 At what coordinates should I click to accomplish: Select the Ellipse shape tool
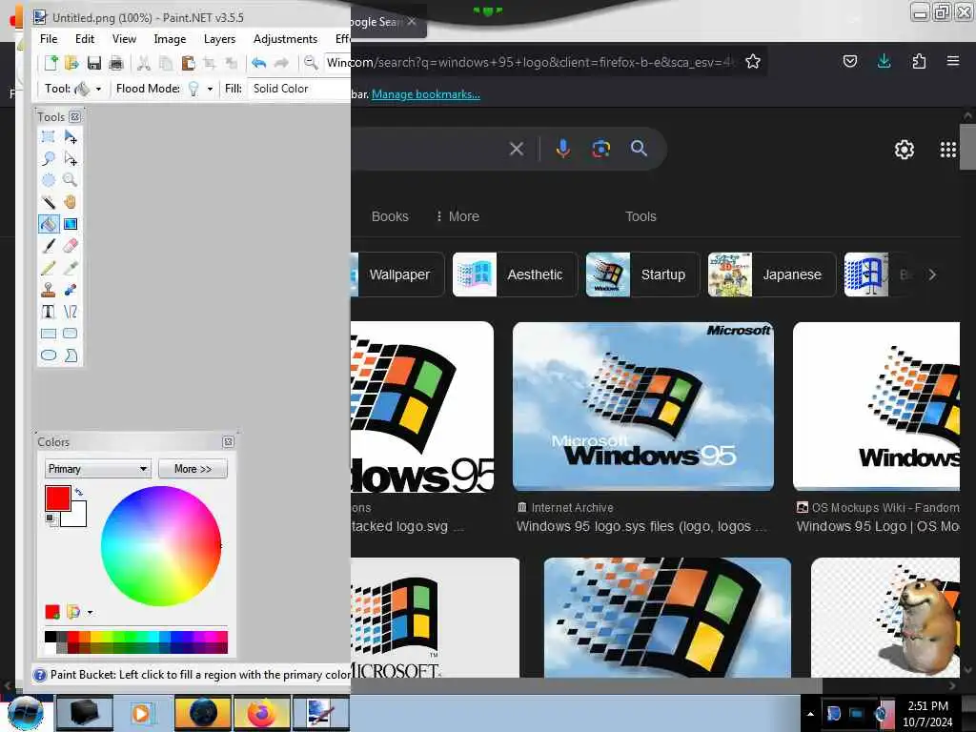pyautogui.click(x=48, y=356)
